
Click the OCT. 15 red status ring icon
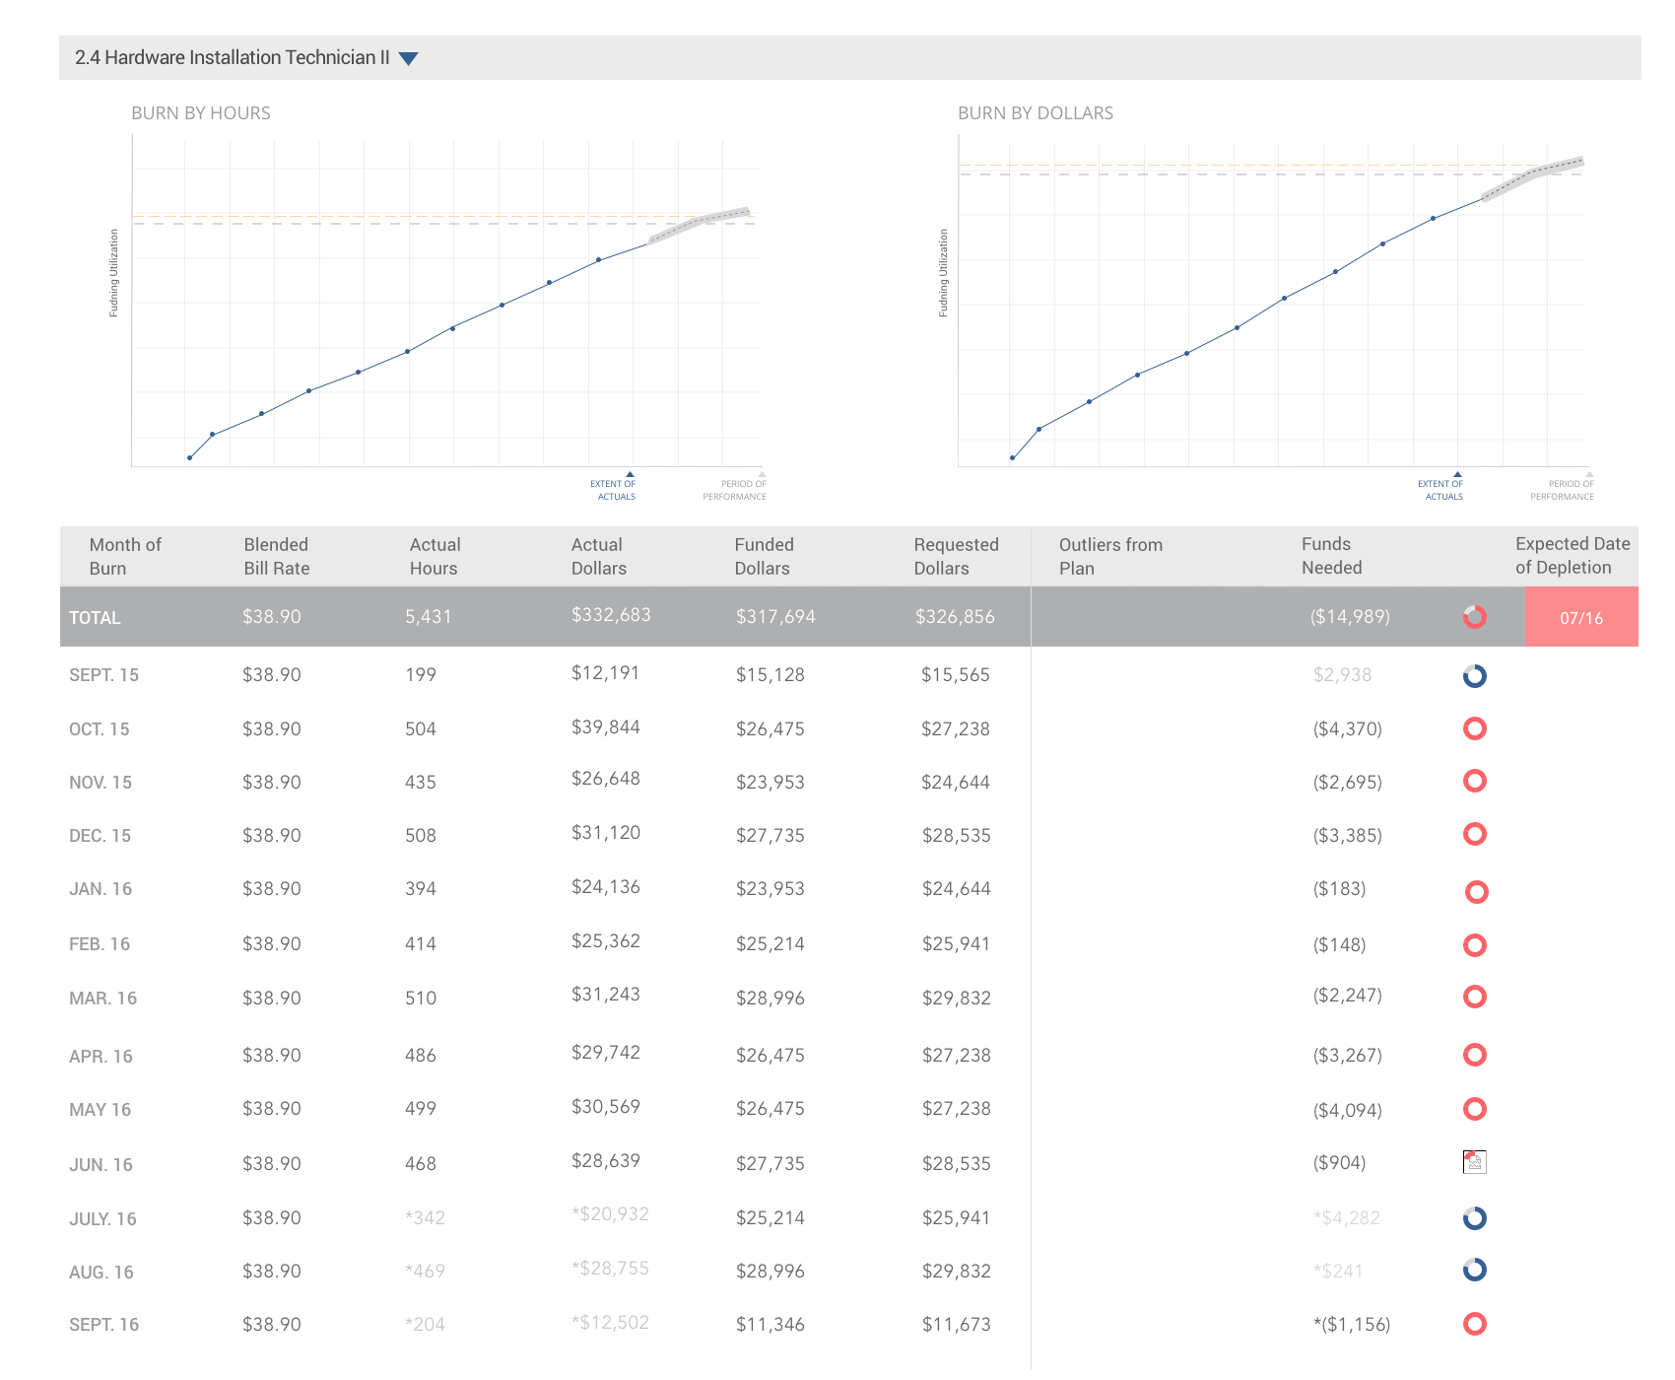[1474, 728]
